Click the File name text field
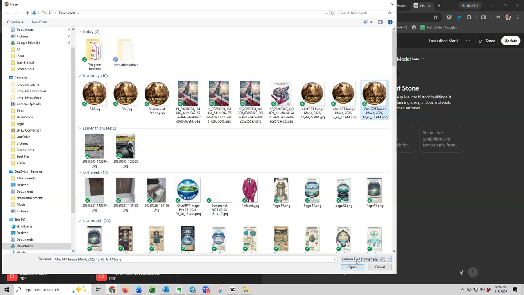This screenshot has width=524, height=295. pos(193,259)
